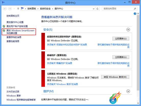
Task: Click the 查看最新消息并解决问题 heading
Action: pyautogui.click(x=57, y=17)
